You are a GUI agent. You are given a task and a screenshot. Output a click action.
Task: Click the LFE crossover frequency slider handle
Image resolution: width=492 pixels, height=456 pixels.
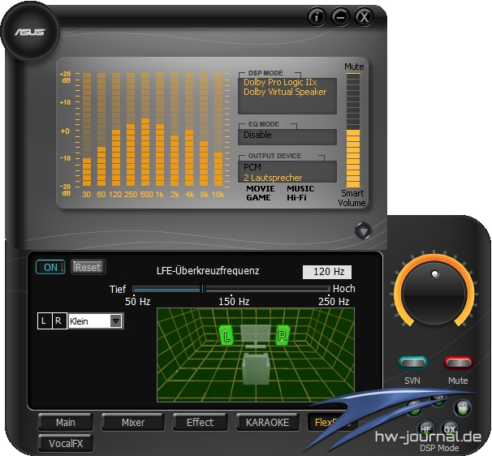click(x=203, y=289)
